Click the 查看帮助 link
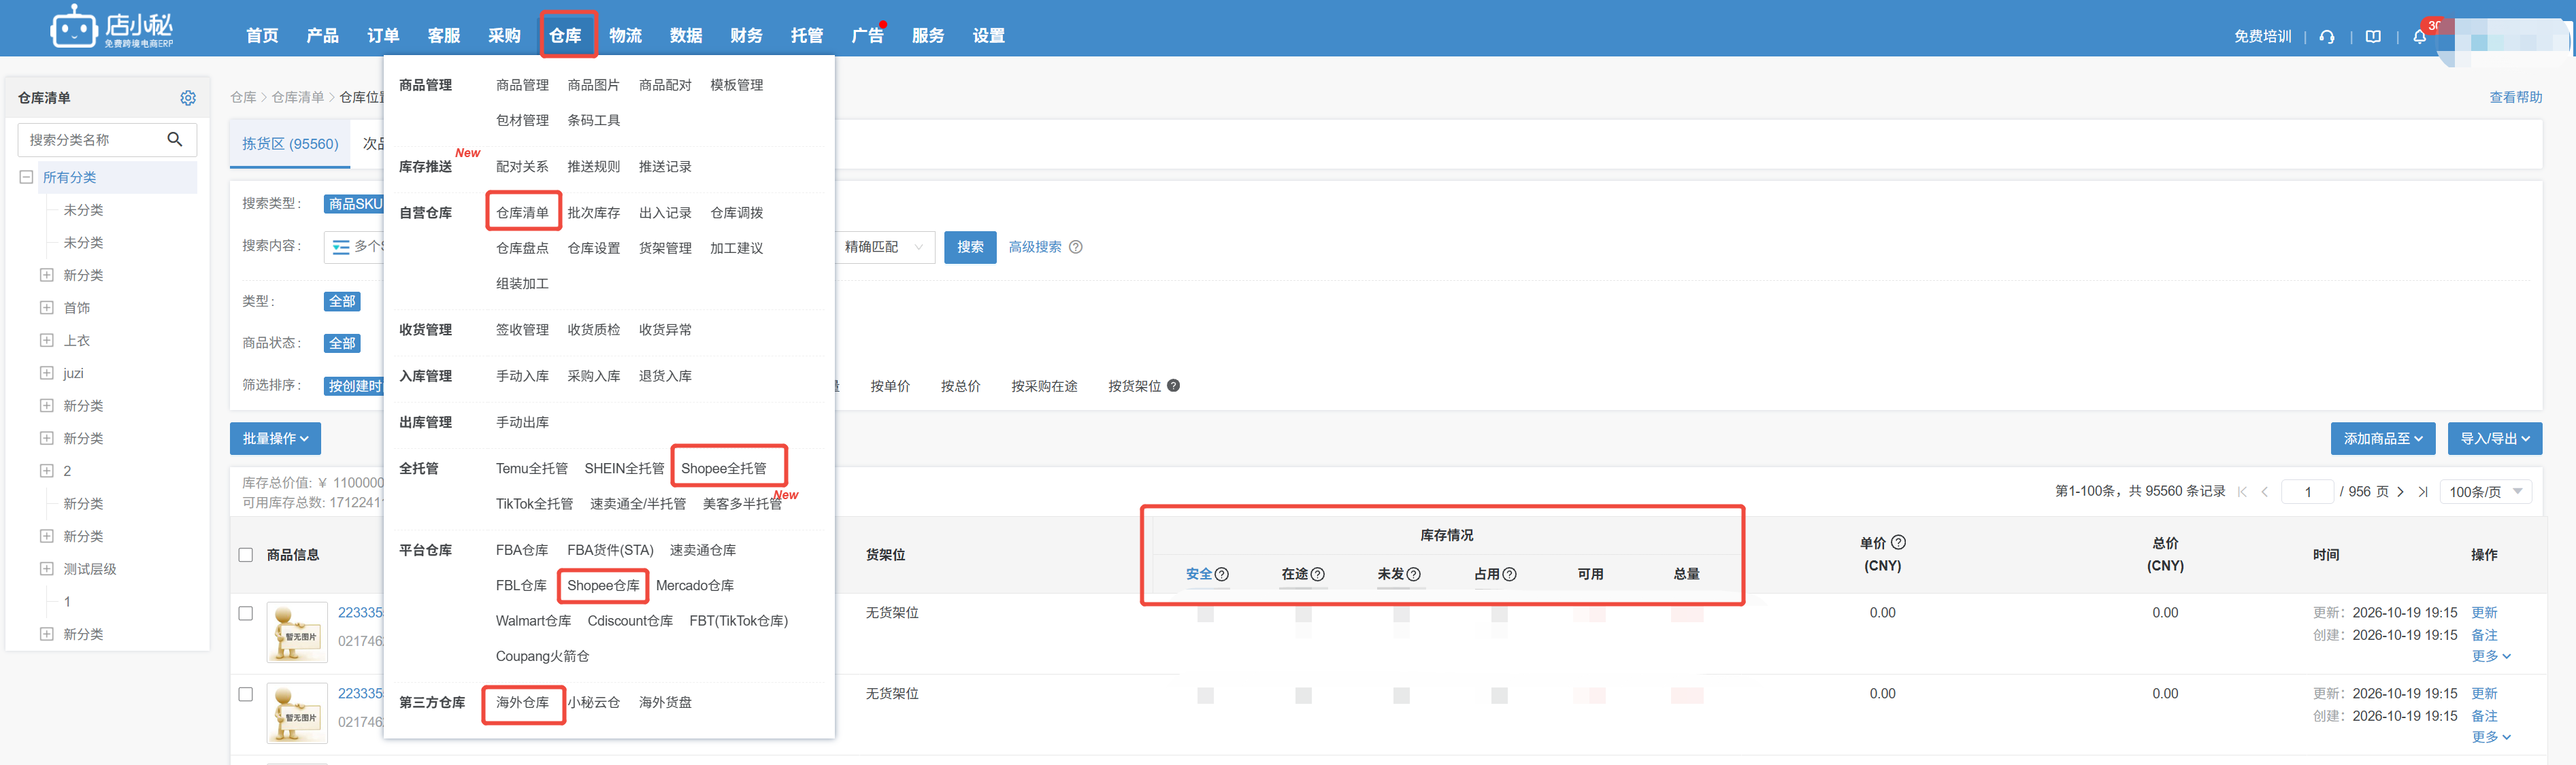Screen dimensions: 2576x765 pyautogui.click(x=2515, y=97)
